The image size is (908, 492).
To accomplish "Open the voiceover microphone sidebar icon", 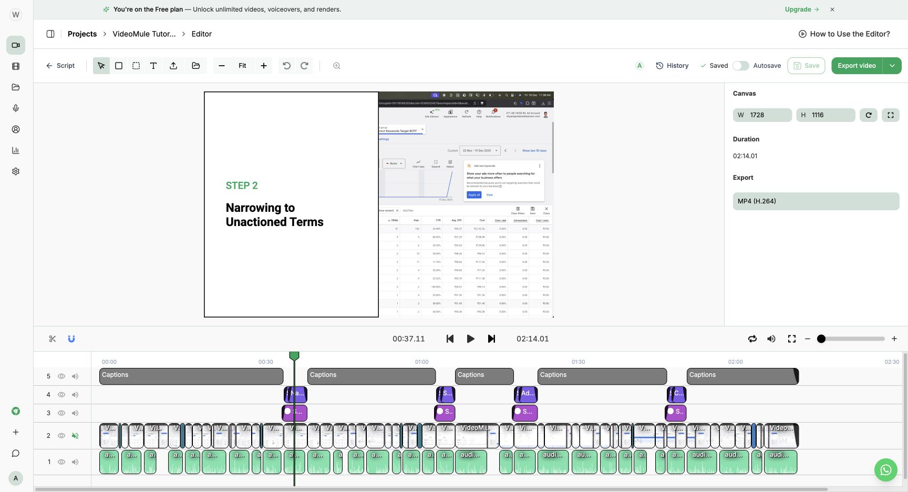I will coord(16,108).
